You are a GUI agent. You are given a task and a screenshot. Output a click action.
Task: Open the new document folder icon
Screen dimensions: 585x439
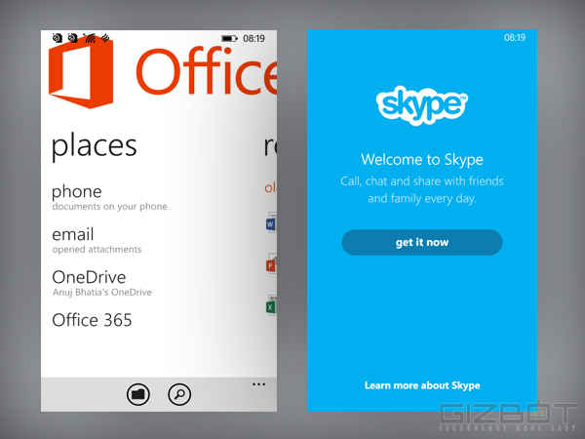click(x=138, y=394)
